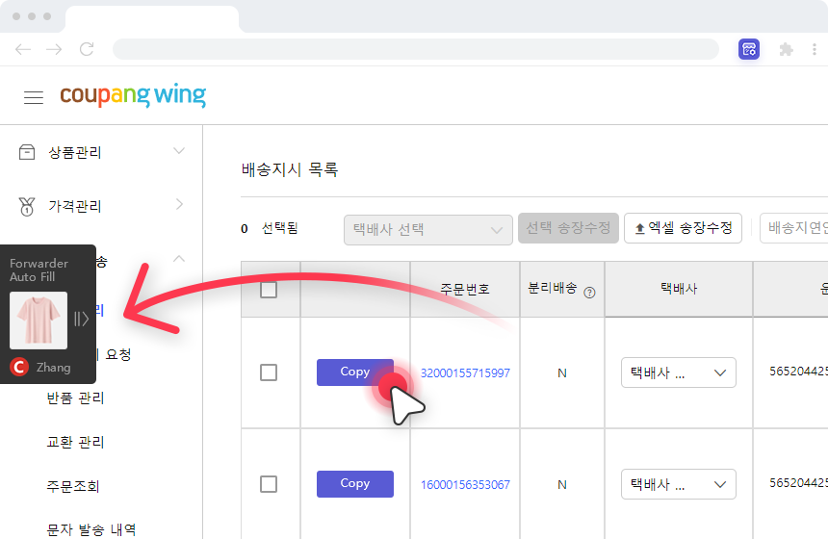Click the red Zhang avatar icon
The image size is (828, 539).
(x=18, y=367)
